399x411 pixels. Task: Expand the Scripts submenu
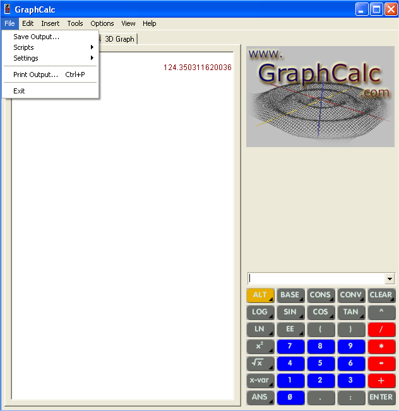coord(50,47)
